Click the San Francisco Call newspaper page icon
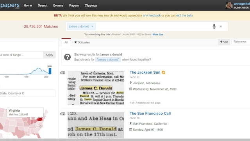The height and width of the screenshot is (141, 250). coord(62,114)
